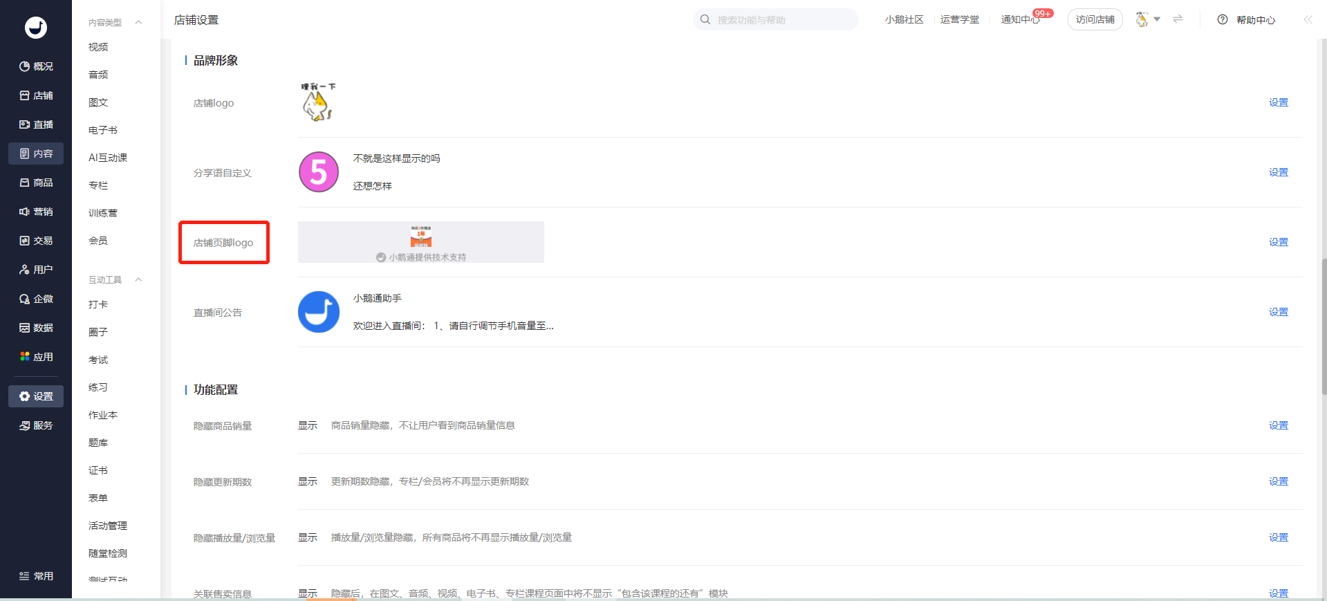The image size is (1327, 601).
Task: Go to the 交易 transactions section
Action: point(36,241)
